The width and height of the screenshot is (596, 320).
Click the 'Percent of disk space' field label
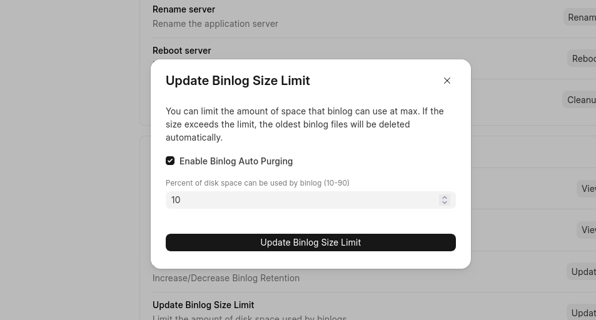pos(257,183)
